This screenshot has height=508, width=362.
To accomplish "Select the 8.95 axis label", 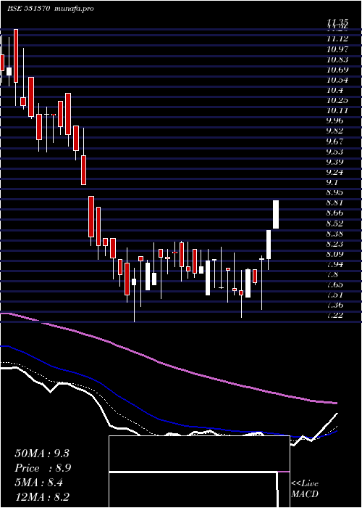I will click(x=334, y=192).
